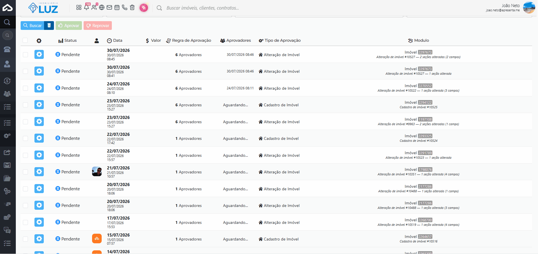This screenshot has height=254, width=538.
Task: Tick checkbox for 21/07/2026 10:57 row
Action: (x=25, y=172)
